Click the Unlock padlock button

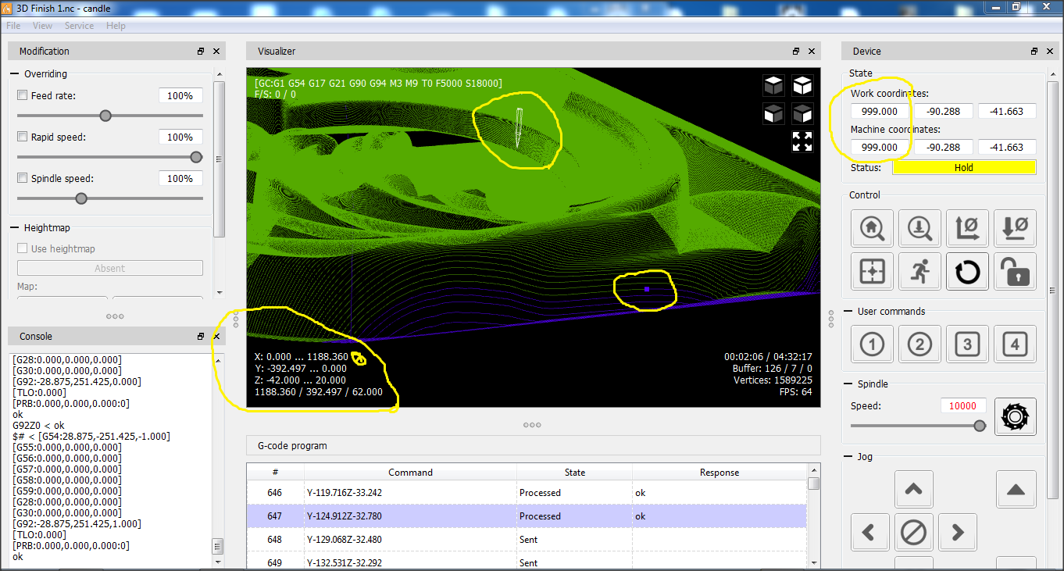(x=1015, y=272)
